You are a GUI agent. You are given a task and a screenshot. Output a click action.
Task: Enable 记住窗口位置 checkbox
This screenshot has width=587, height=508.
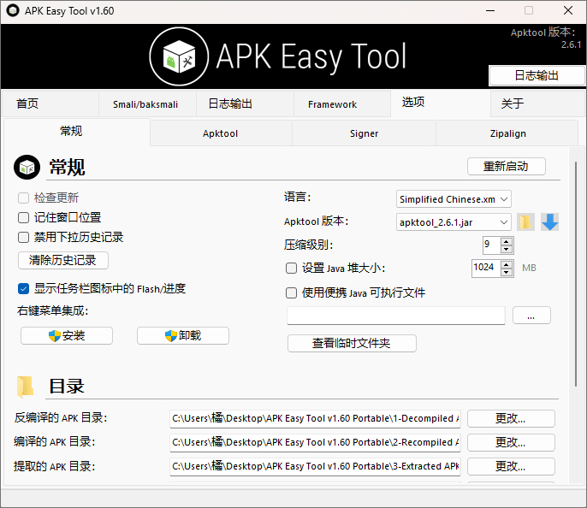[23, 217]
